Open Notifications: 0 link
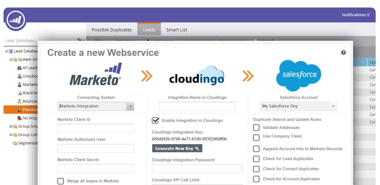 click(355, 15)
